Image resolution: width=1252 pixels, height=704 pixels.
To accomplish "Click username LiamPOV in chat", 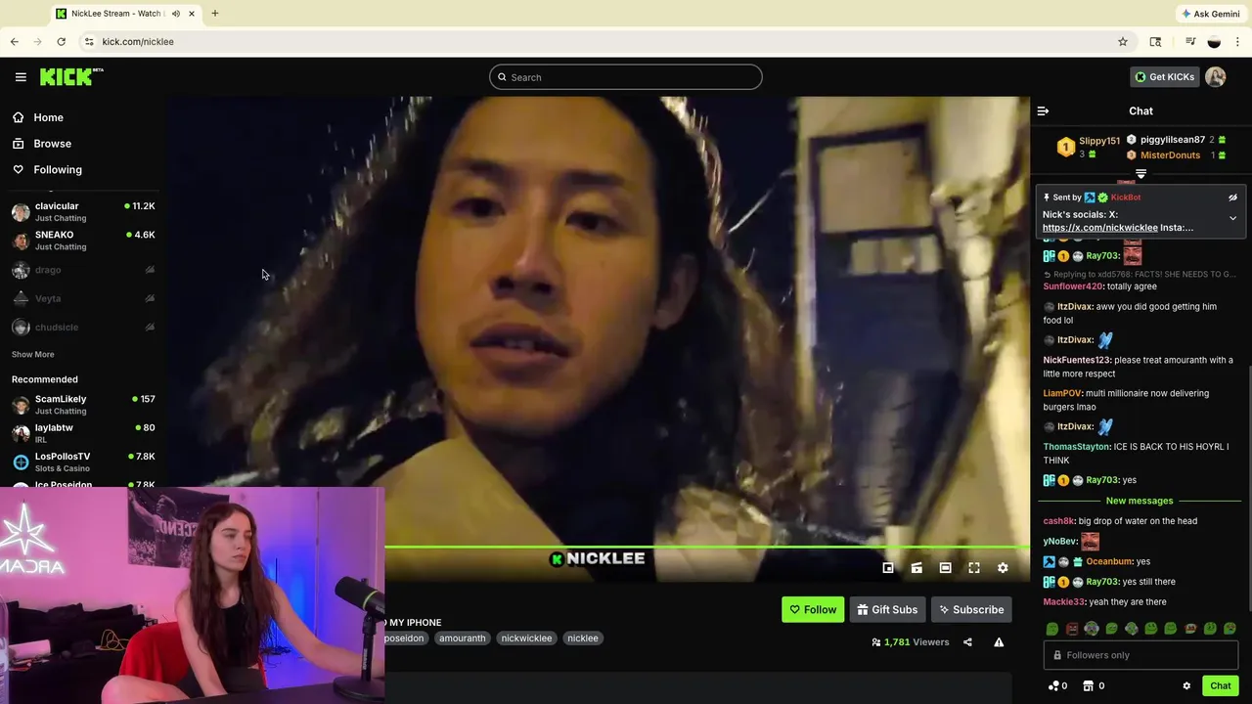I will 1062,393.
